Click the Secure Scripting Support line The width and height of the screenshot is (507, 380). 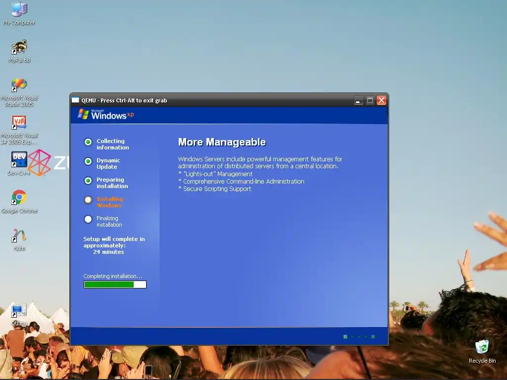[x=215, y=189]
